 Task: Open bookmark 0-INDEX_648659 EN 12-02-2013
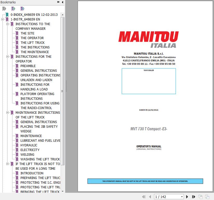tap(34, 15)
